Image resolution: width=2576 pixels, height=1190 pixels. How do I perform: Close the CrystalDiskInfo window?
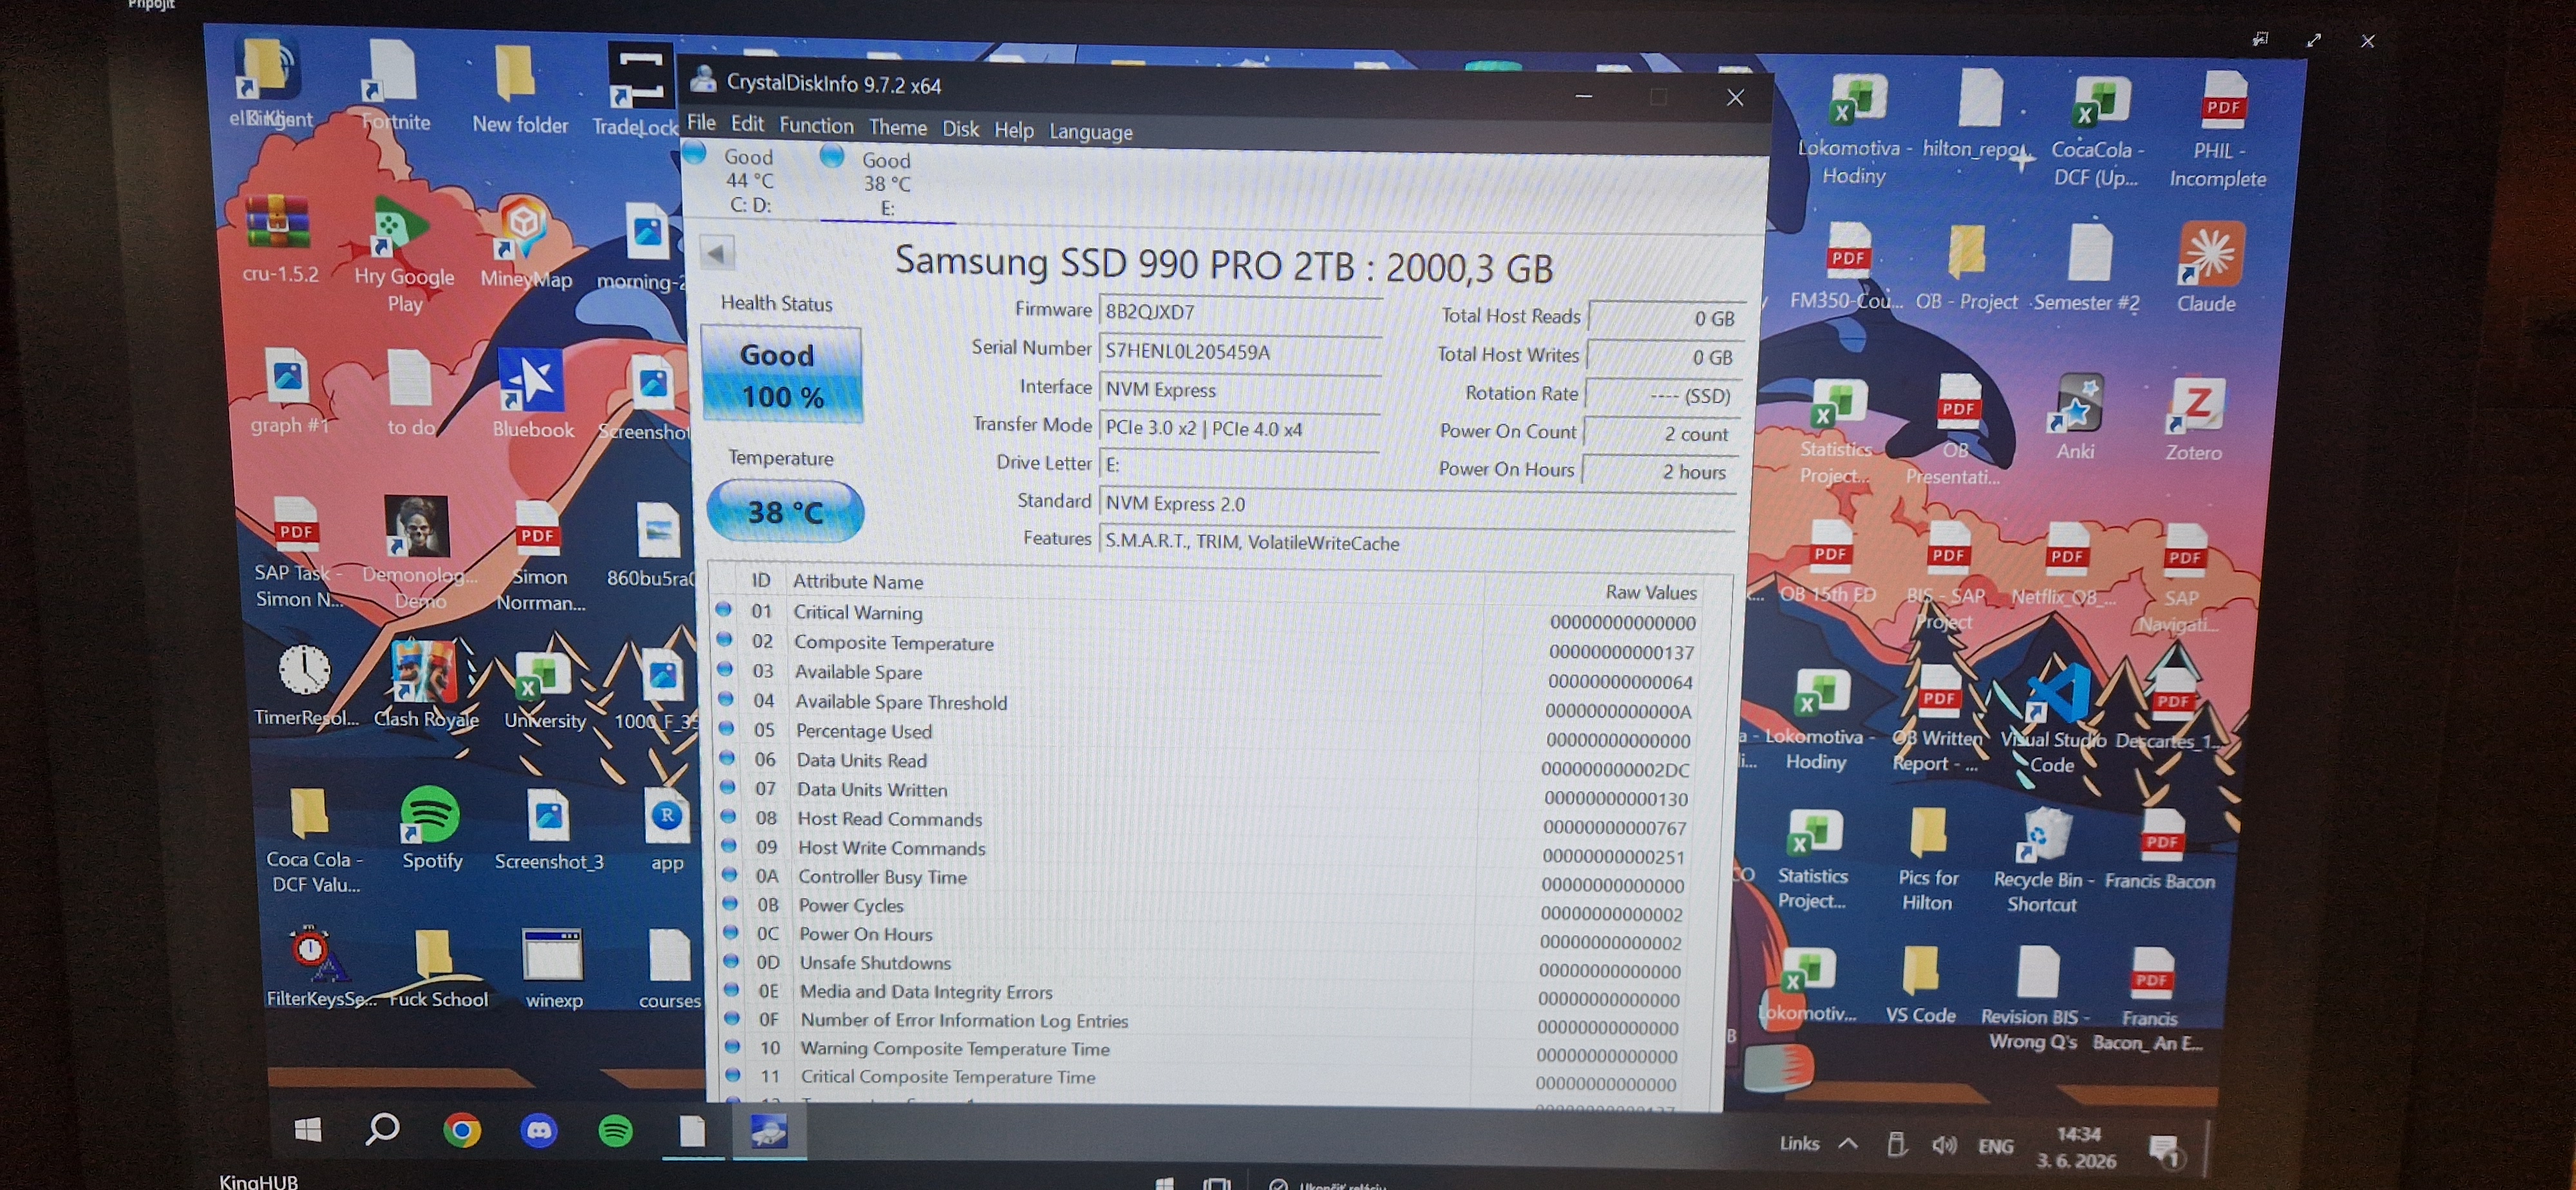(1735, 97)
